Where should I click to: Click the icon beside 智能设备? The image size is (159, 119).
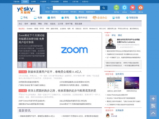pos(127,18)
